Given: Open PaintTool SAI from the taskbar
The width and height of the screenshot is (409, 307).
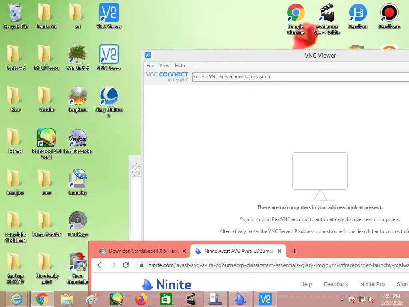Looking at the screenshot, I should tap(116, 299).
